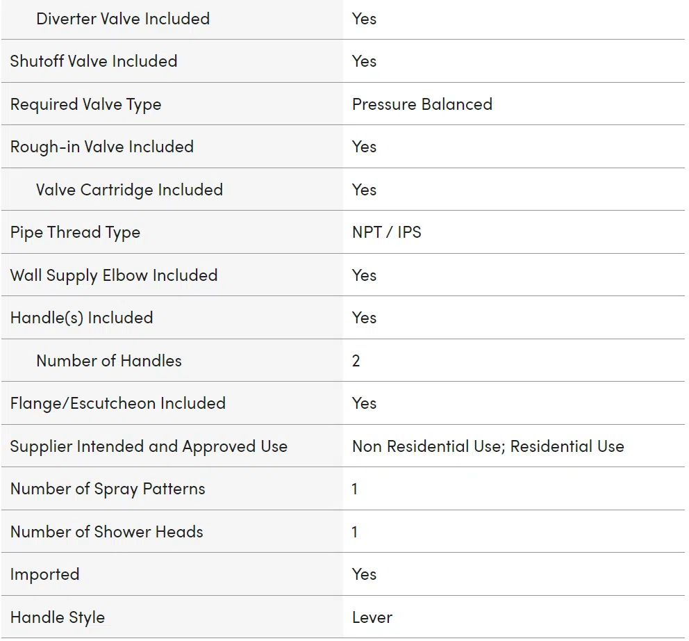Select the Lever value text

[372, 617]
